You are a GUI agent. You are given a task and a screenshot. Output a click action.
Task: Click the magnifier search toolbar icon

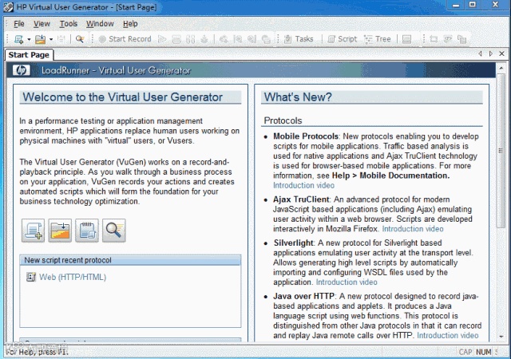[x=80, y=39]
